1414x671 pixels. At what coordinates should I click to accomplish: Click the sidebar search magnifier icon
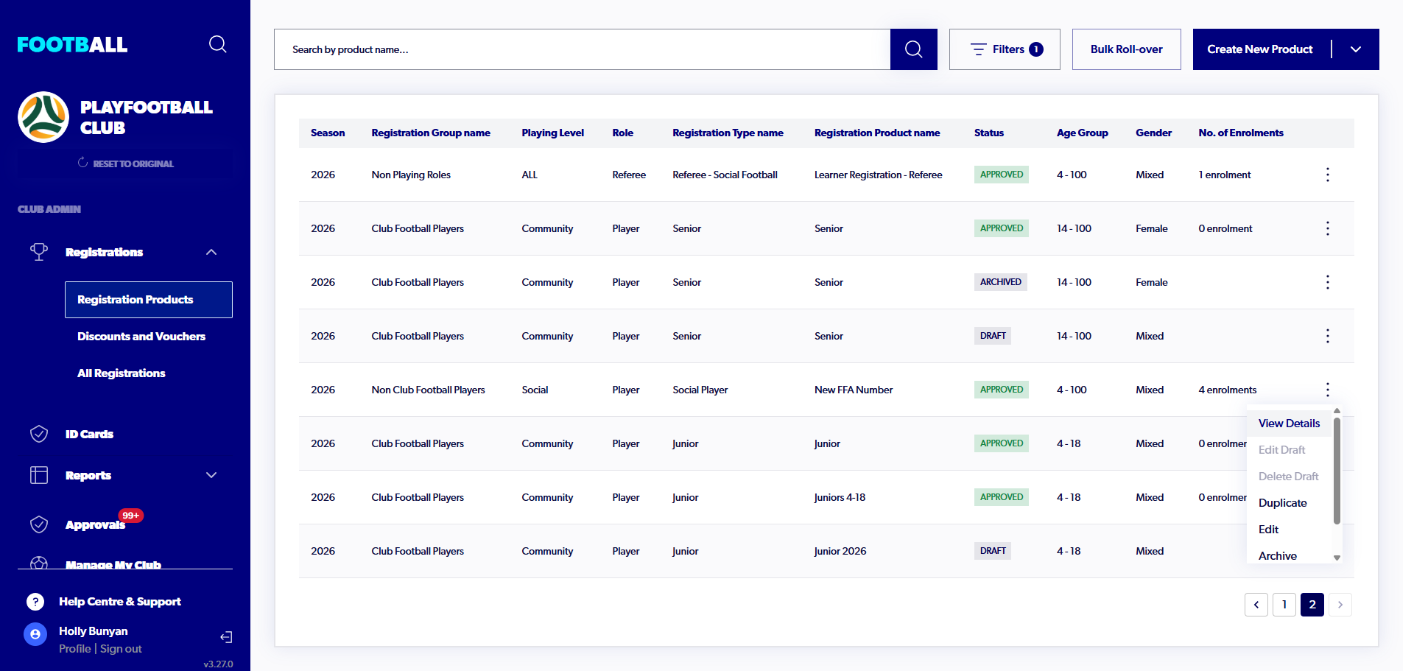click(217, 44)
